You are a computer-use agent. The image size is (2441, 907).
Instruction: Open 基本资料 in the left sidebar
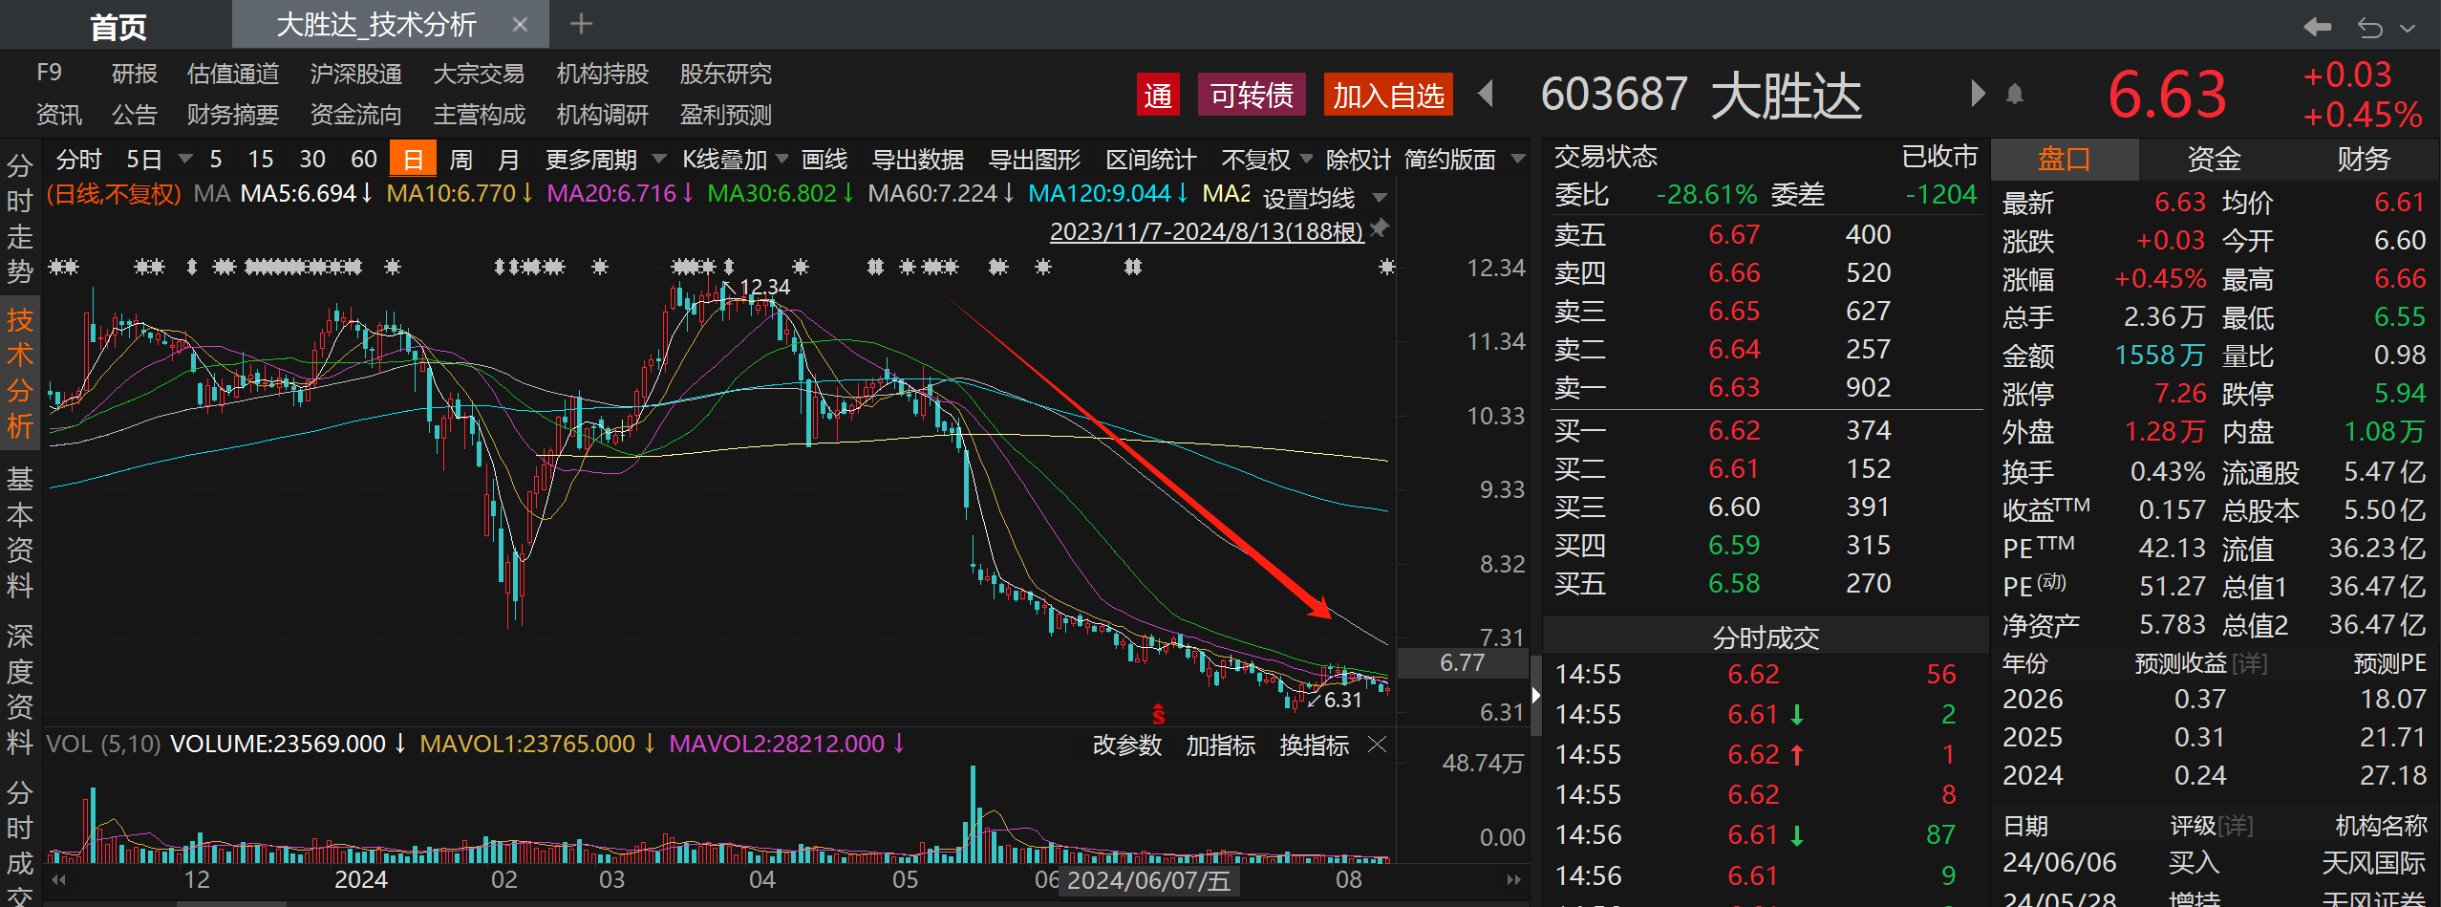20,532
